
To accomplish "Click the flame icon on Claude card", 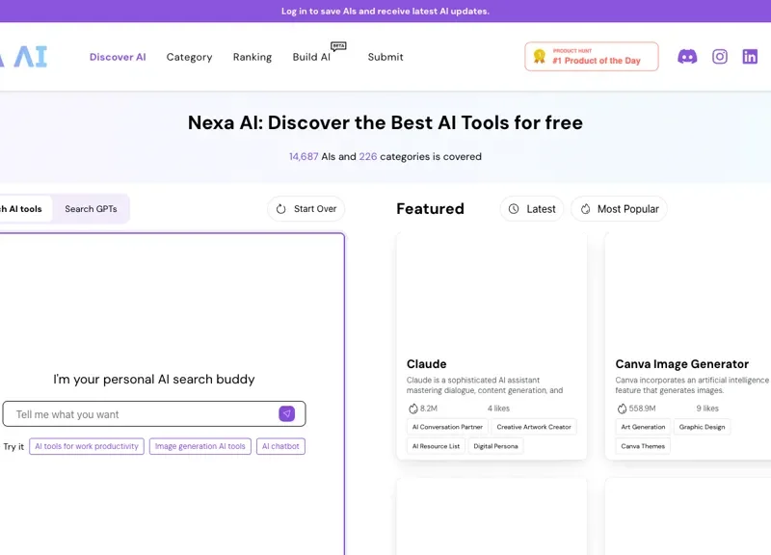I will (x=413, y=408).
